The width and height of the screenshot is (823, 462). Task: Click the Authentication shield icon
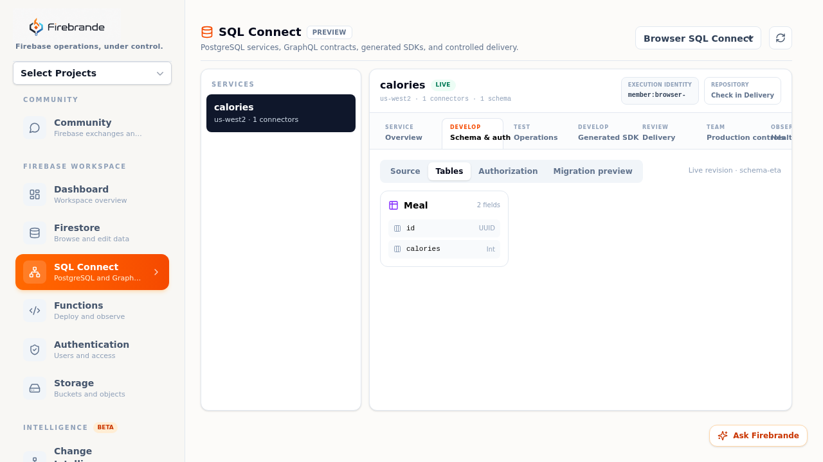pyautogui.click(x=35, y=350)
